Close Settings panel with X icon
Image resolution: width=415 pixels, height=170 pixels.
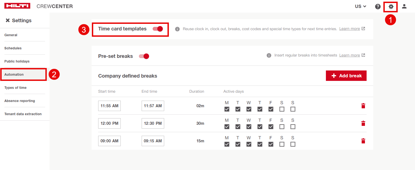pos(8,21)
